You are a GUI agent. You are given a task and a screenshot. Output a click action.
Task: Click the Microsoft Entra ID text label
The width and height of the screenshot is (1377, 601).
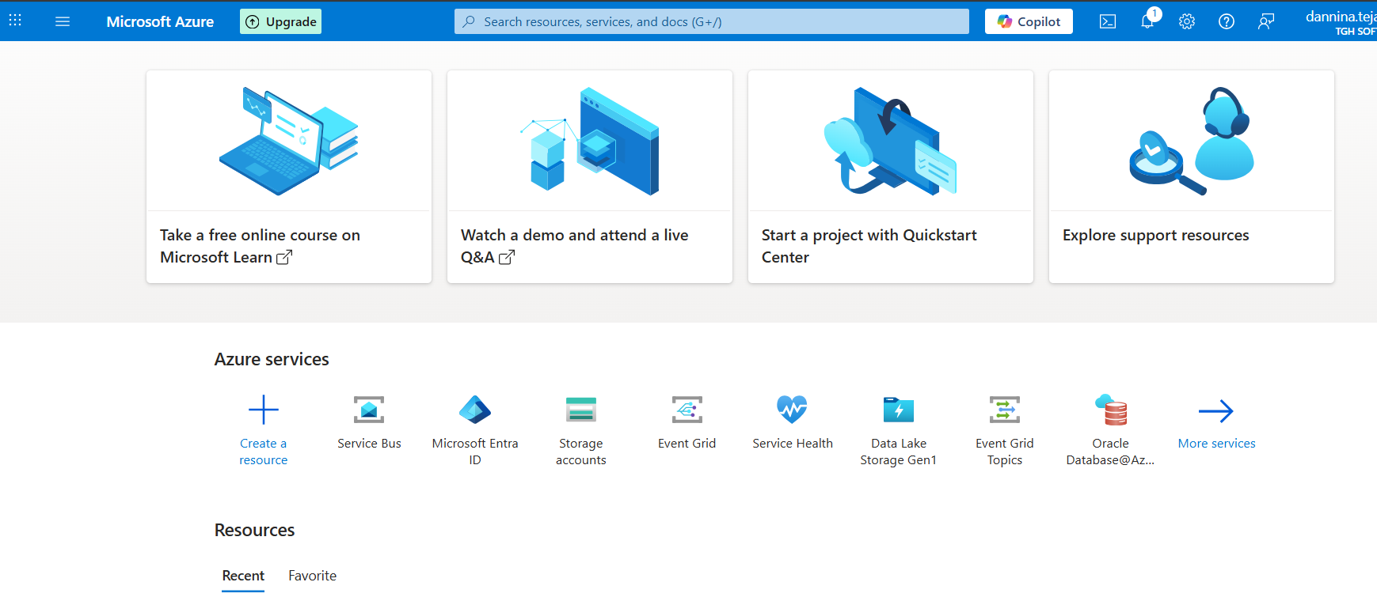pyautogui.click(x=475, y=452)
